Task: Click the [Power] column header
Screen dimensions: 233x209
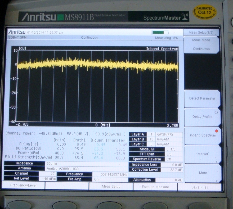Action: 97,140
